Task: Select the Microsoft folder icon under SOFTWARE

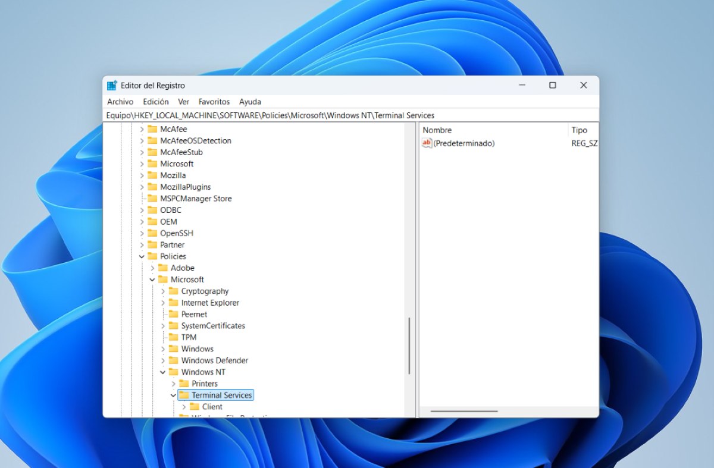Action: coord(152,164)
